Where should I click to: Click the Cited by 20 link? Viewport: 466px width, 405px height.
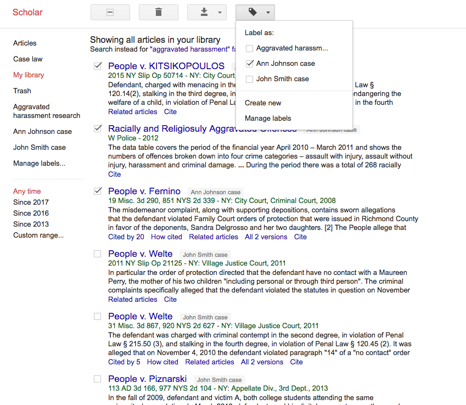point(124,237)
